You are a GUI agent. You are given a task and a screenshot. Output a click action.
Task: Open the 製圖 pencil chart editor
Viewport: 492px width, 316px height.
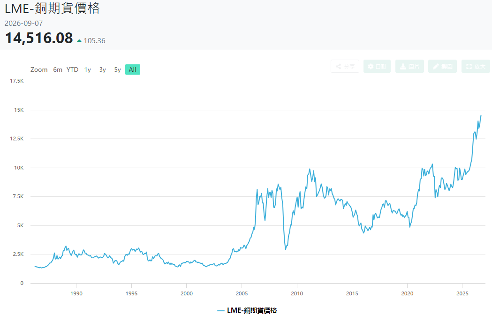coord(442,66)
